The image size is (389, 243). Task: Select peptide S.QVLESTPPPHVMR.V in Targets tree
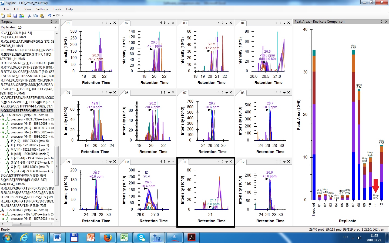[x=24, y=180]
